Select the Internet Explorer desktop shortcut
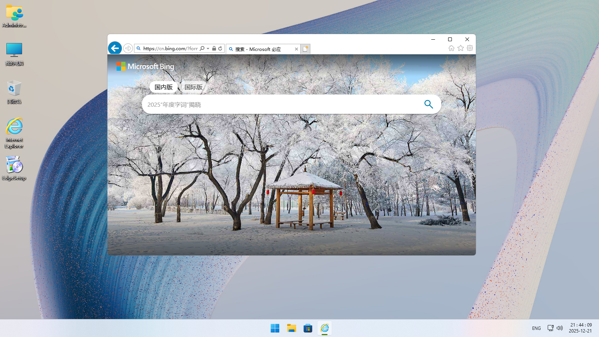This screenshot has height=337, width=599. click(14, 133)
